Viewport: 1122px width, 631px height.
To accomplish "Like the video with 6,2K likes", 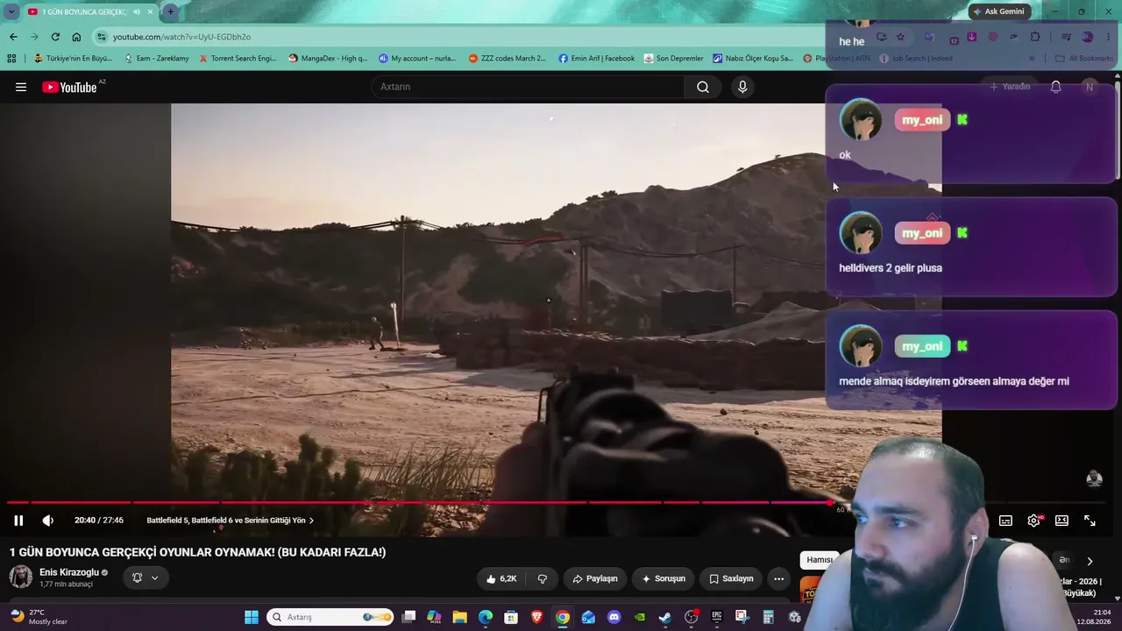I will pyautogui.click(x=501, y=578).
